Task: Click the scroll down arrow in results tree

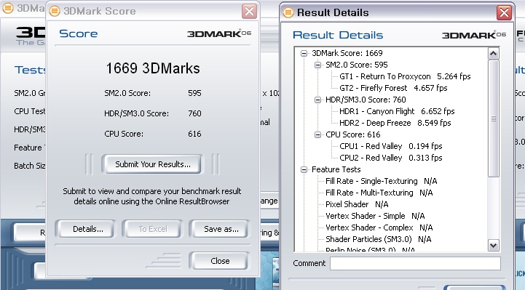Action: point(494,246)
